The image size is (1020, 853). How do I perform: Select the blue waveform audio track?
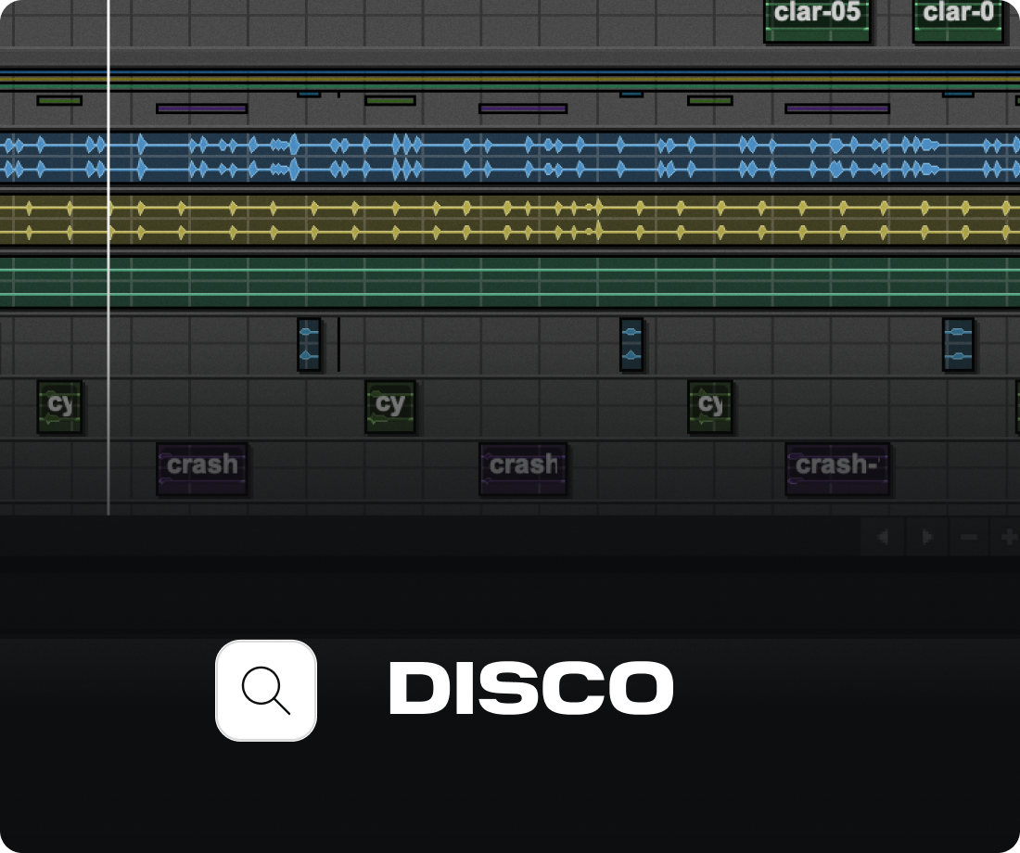(x=510, y=158)
